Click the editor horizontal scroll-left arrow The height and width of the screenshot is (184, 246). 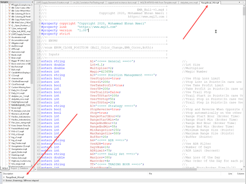click(x=35, y=169)
